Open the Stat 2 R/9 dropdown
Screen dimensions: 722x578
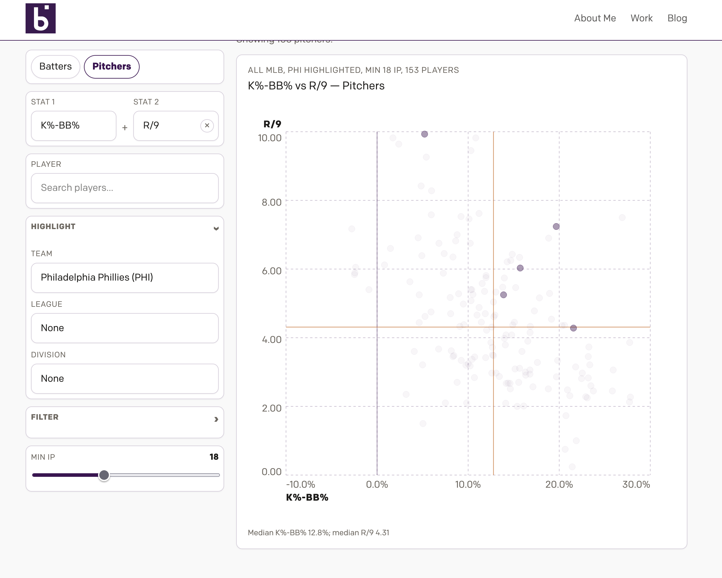point(169,126)
